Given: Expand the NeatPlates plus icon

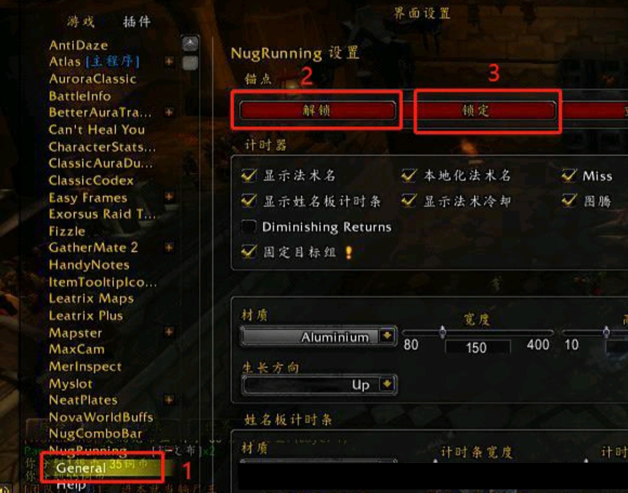Looking at the screenshot, I should (x=169, y=400).
